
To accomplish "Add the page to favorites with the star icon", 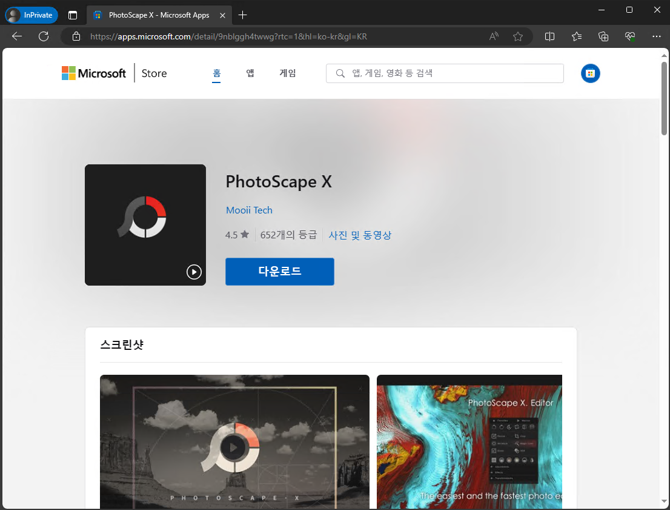I will pyautogui.click(x=518, y=36).
